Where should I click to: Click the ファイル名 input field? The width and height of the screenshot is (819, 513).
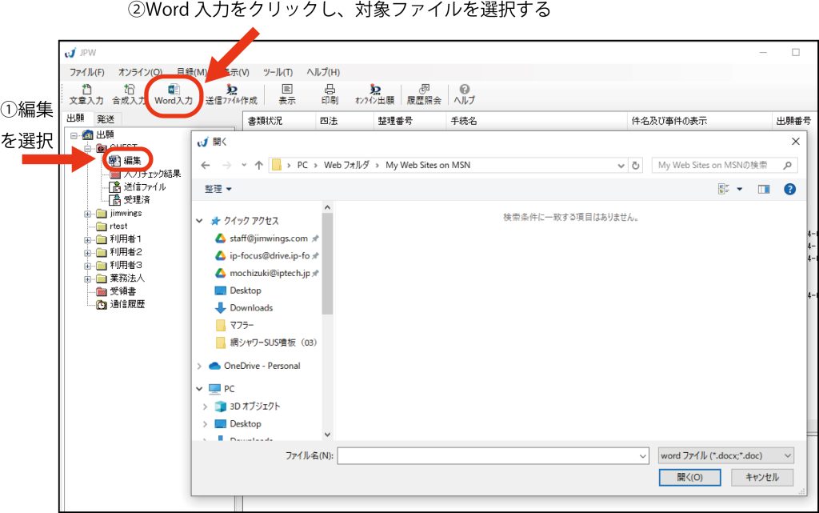(492, 455)
